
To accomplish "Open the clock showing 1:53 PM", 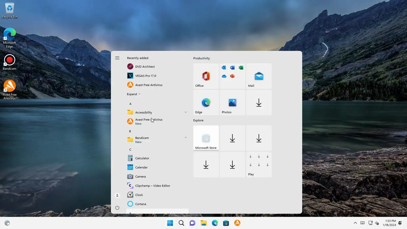I will tap(389, 223).
